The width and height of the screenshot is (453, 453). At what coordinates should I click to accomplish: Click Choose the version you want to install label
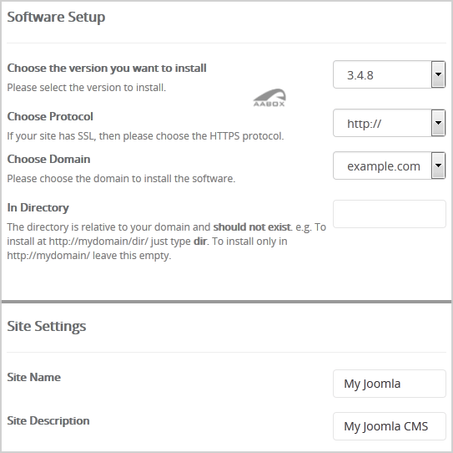(107, 69)
